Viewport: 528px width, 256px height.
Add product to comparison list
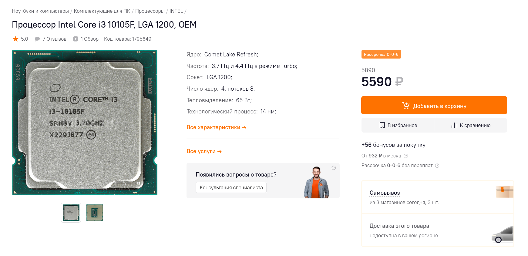pyautogui.click(x=471, y=125)
